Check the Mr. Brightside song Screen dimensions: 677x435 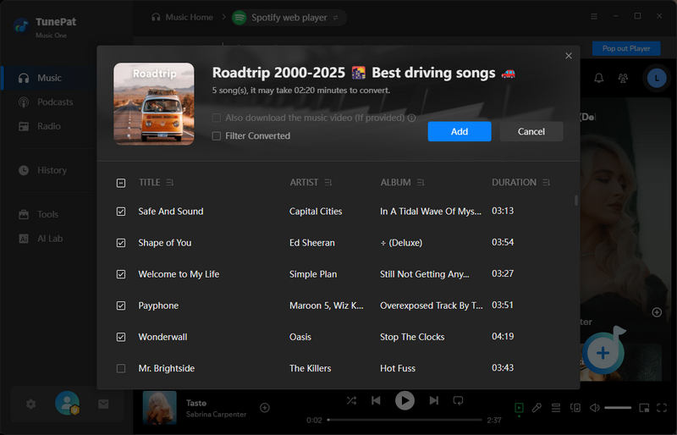121,368
